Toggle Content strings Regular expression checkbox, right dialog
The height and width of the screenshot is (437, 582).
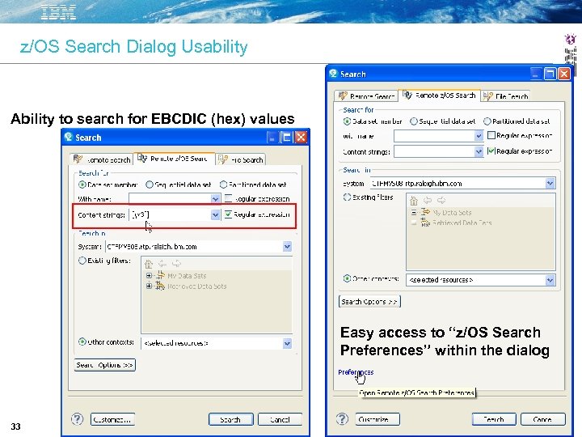[491, 151]
